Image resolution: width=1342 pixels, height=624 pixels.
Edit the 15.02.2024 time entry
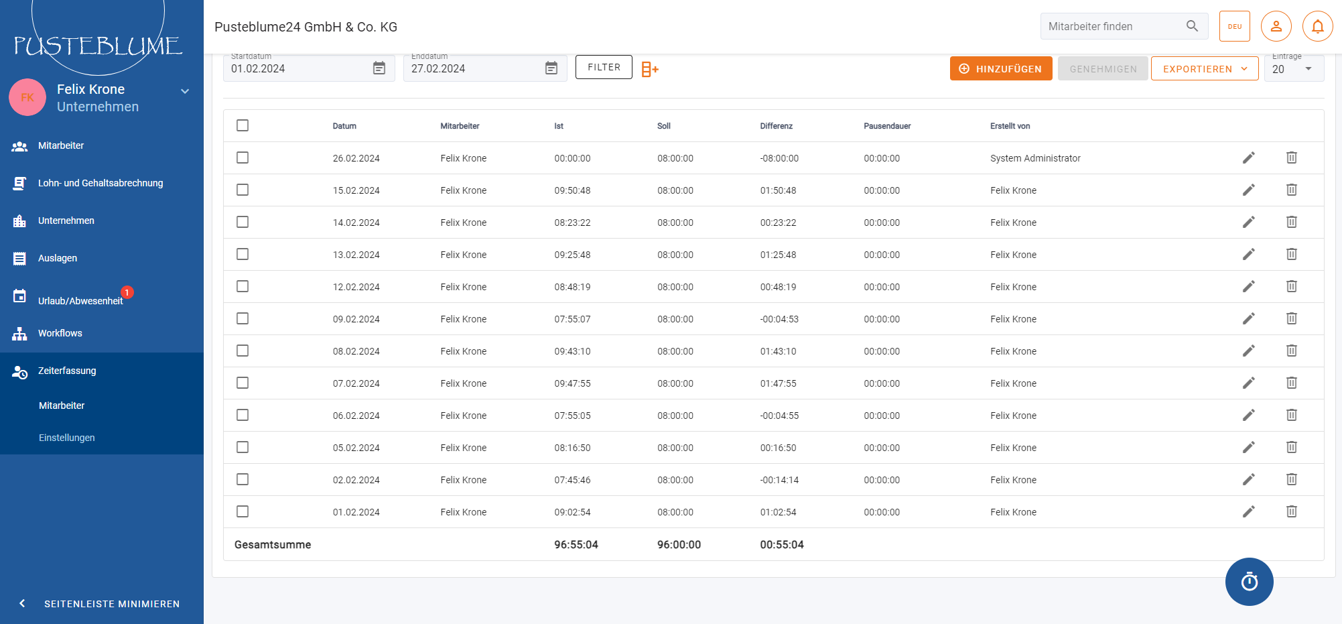coord(1248,190)
